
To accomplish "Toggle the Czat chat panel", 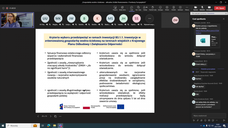I will point(131,8).
